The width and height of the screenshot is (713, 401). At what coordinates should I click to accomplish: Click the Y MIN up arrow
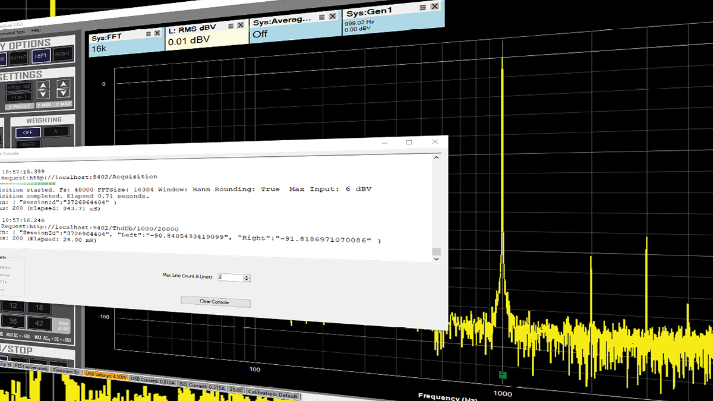[x=42, y=84]
